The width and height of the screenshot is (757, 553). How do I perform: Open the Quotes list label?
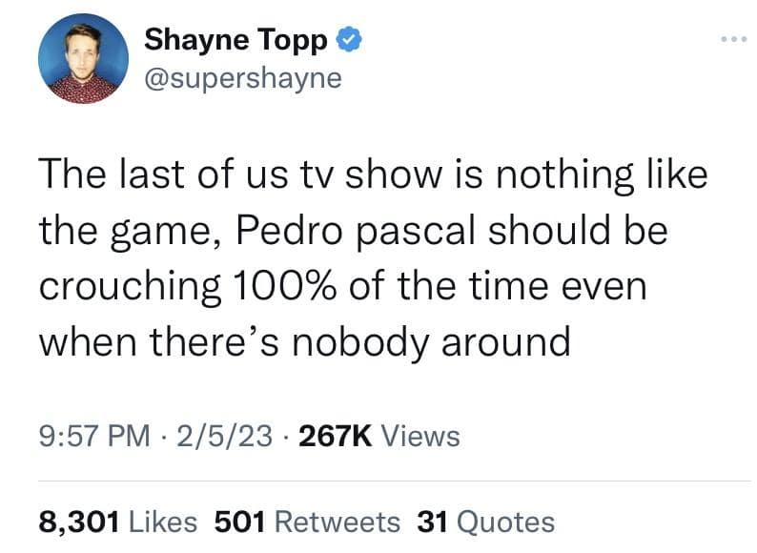[x=505, y=522]
